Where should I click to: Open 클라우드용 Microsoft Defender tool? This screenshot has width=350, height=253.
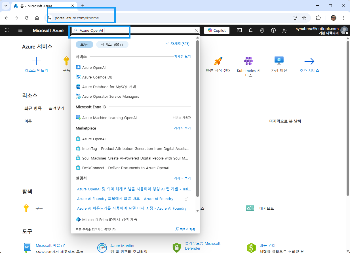point(203,246)
